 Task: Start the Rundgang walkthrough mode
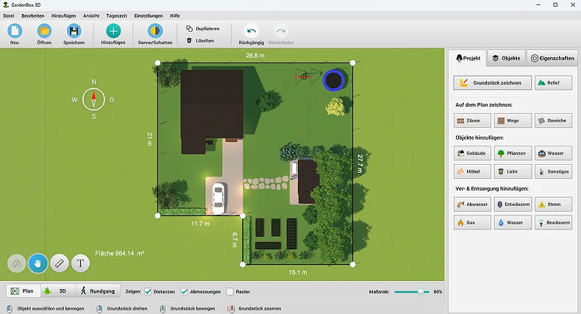tap(98, 291)
